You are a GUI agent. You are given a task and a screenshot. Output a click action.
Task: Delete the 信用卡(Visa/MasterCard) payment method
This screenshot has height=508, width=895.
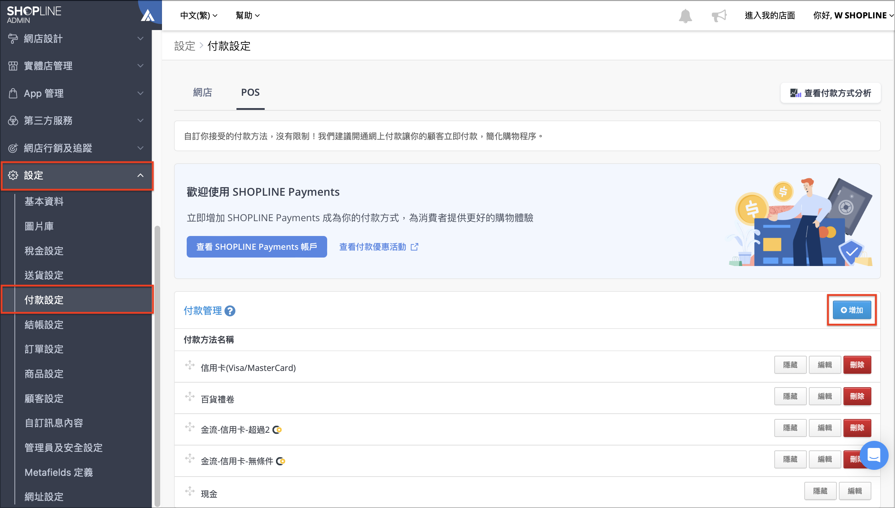click(857, 365)
